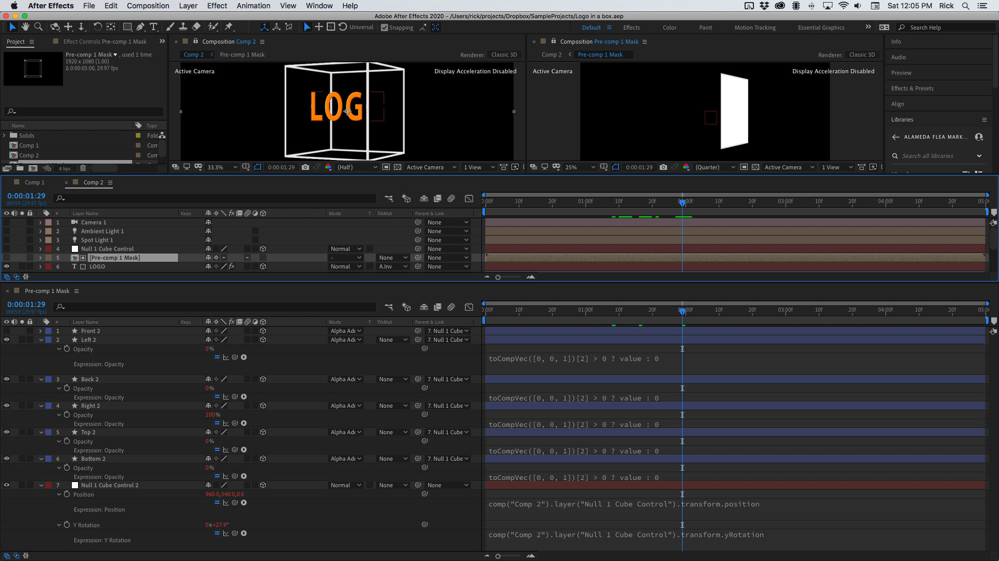Viewport: 999px width, 561px height.
Task: Open the magnification ratio dropdown showing 33.3%
Action: 221,167
